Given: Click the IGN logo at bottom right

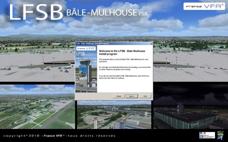Looking at the screenshot, I should tap(220, 135).
